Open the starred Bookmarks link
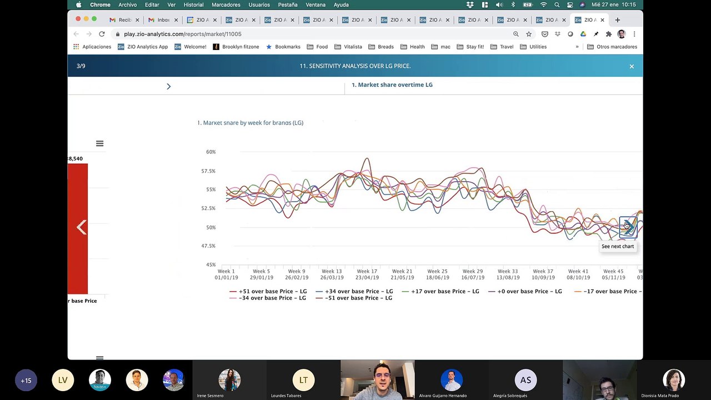 click(284, 47)
